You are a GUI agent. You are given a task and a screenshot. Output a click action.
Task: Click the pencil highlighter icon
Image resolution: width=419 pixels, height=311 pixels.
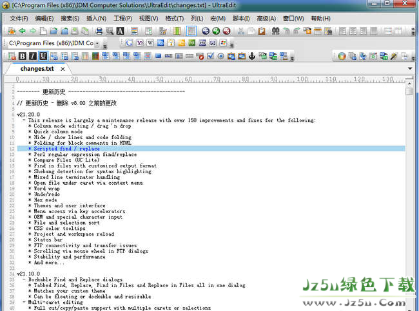tap(394, 56)
